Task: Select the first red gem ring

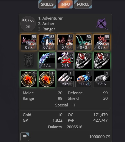Action: coord(84,60)
